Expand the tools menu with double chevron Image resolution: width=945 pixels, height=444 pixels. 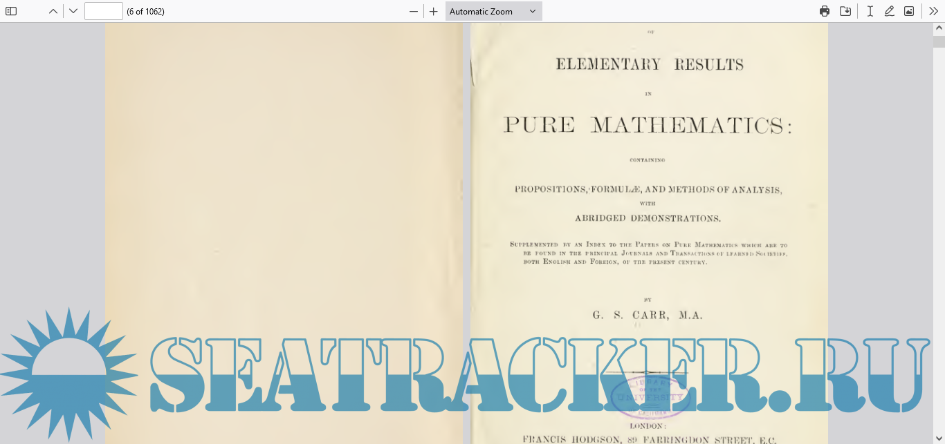click(x=934, y=11)
